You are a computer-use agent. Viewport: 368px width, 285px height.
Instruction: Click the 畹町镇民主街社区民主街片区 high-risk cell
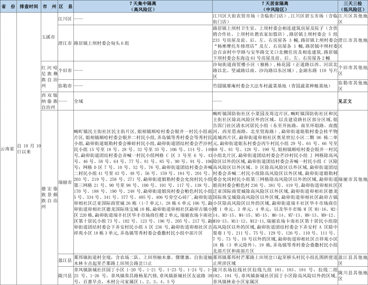(x=143, y=182)
